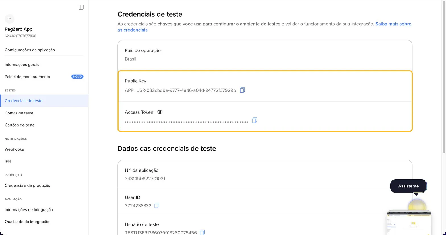Open Cartões de teste
Viewport: 446px width, 235px height.
[20, 125]
